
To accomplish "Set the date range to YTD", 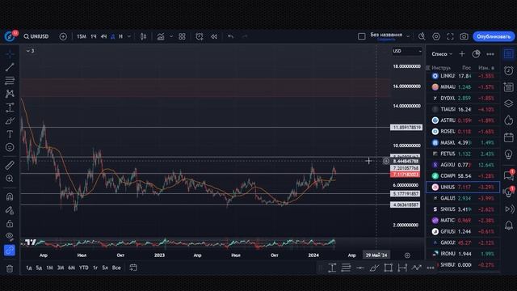I will [84, 268].
